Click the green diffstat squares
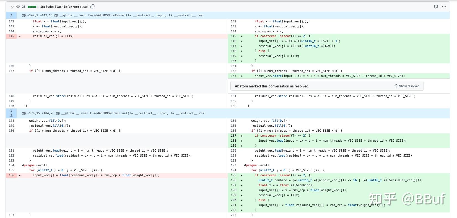Viewport: 457px width, 218px height. pos(32,7)
